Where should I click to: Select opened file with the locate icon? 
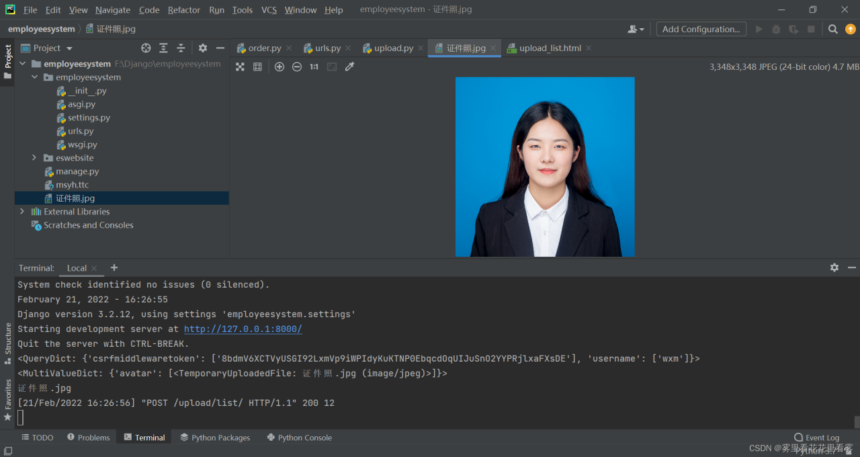coord(146,48)
